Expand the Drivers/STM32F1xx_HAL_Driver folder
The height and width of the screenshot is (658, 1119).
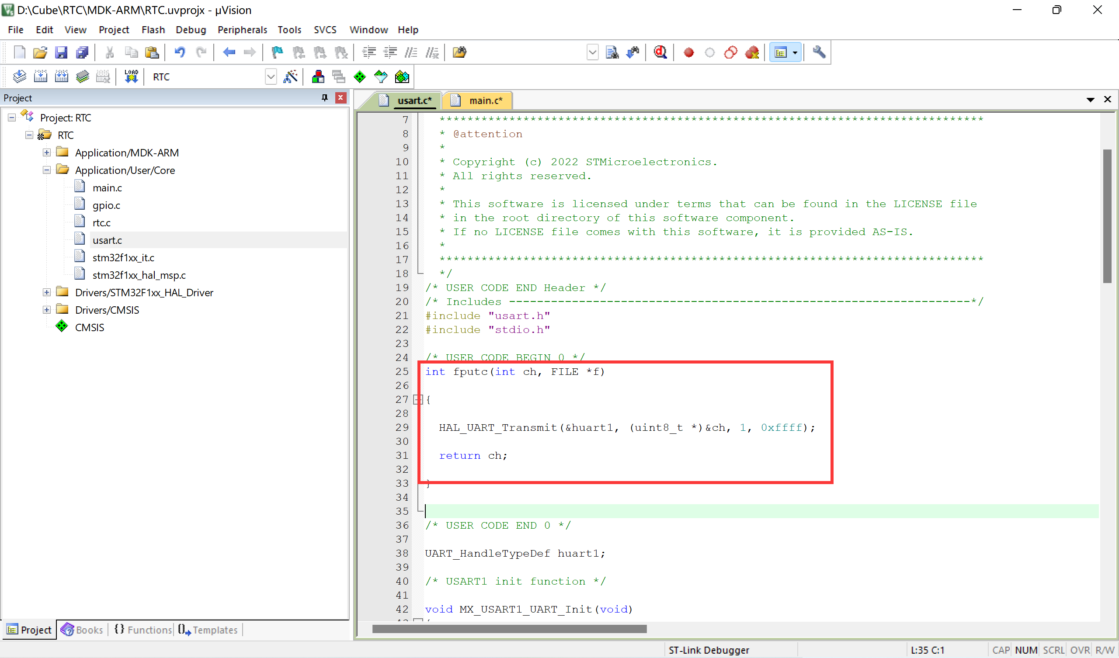[x=47, y=292]
